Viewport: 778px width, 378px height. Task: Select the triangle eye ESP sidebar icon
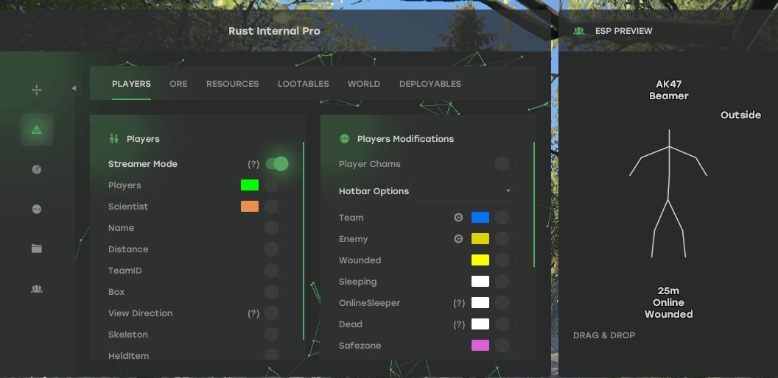click(36, 130)
